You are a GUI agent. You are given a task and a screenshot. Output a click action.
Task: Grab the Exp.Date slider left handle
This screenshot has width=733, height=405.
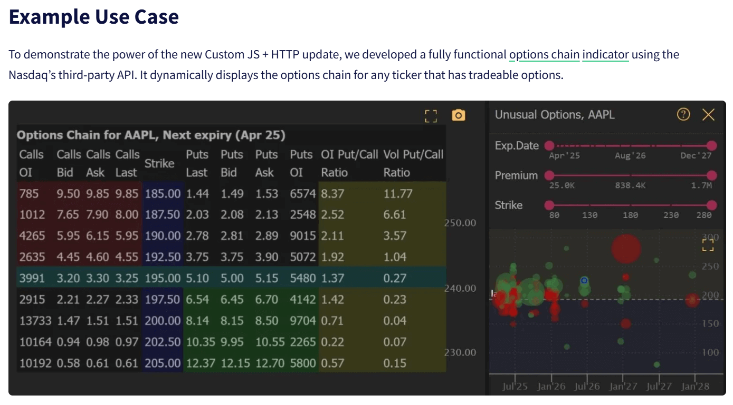(549, 145)
